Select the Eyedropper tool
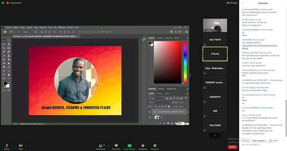This screenshot has height=151, width=287. [x=4, y=52]
